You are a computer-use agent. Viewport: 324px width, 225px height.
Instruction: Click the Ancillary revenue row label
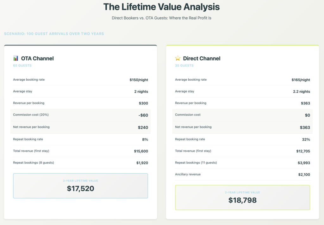188,174
